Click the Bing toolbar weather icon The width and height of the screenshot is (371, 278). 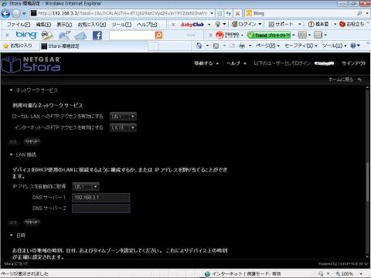point(64,36)
